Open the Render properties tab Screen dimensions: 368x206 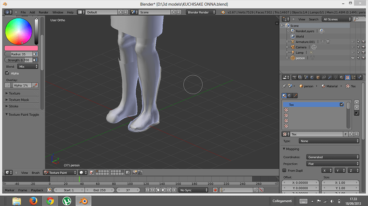tap(294, 77)
